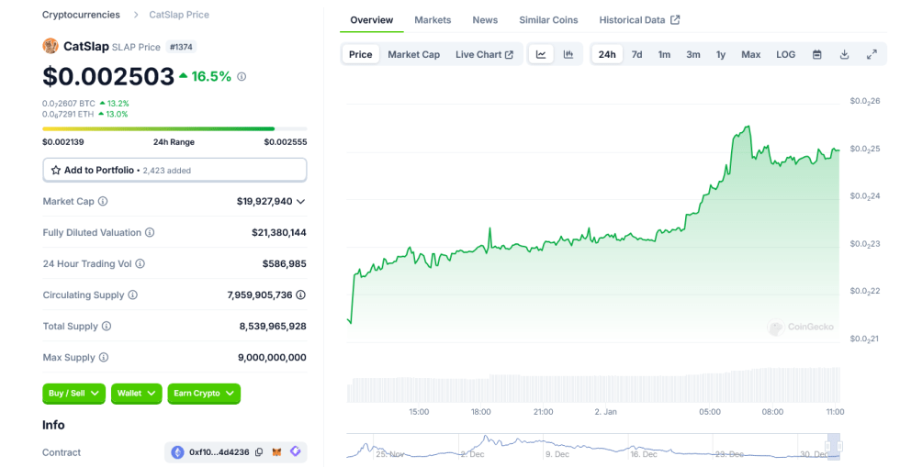Viewport: 900px width, 467px height.
Task: Copy the contract address
Action: coord(259,452)
